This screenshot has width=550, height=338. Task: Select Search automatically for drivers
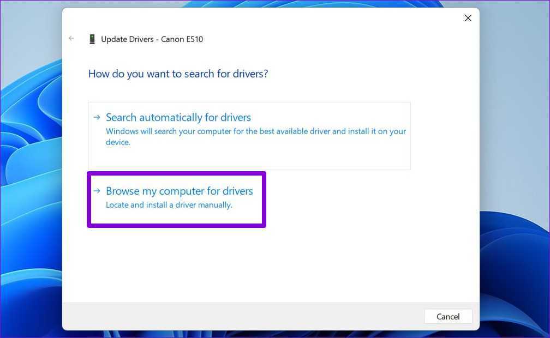[x=178, y=117]
